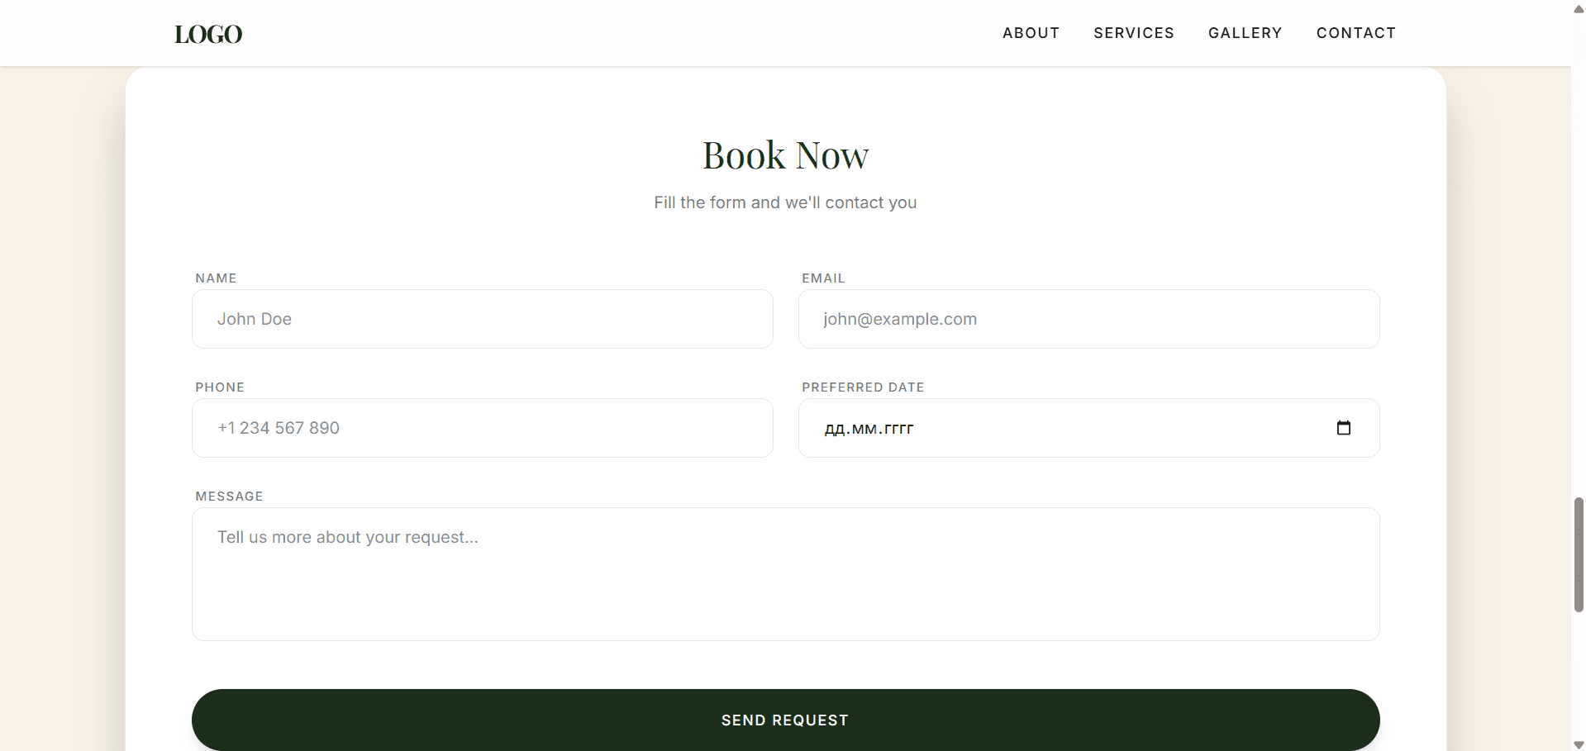Select the Phone number input field
The width and height of the screenshot is (1586, 751).
pyautogui.click(x=482, y=428)
